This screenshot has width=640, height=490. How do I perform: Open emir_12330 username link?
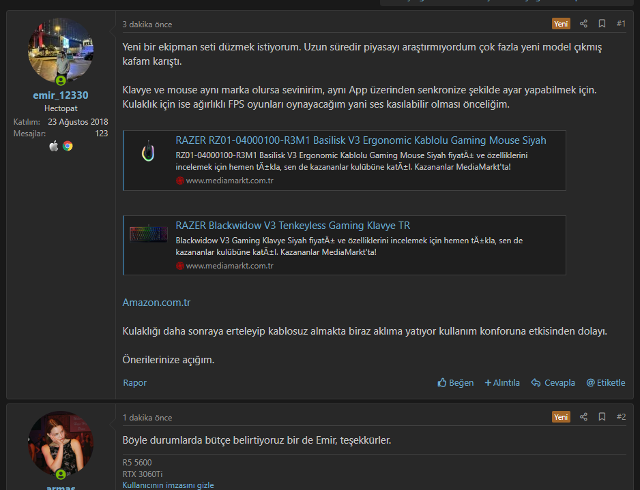tap(61, 95)
